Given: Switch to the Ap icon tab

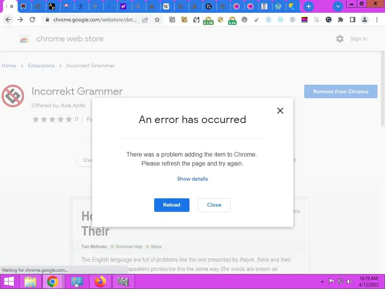Looking at the screenshot, I should 52,7.
